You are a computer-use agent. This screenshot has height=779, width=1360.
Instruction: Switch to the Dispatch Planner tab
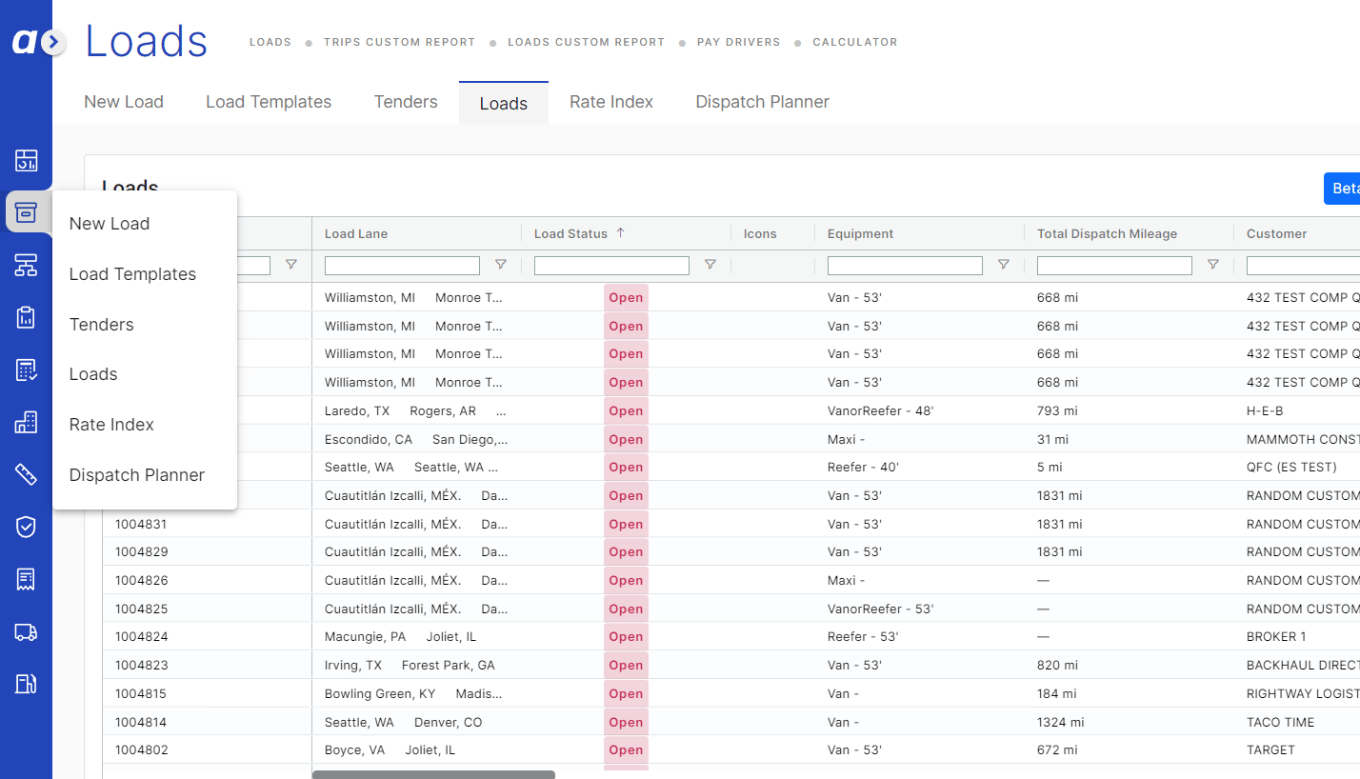tap(762, 102)
